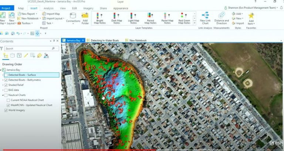Toggle auto-hide pin on Contents pane
This screenshot has width=284, height=151.
click(x=54, y=41)
